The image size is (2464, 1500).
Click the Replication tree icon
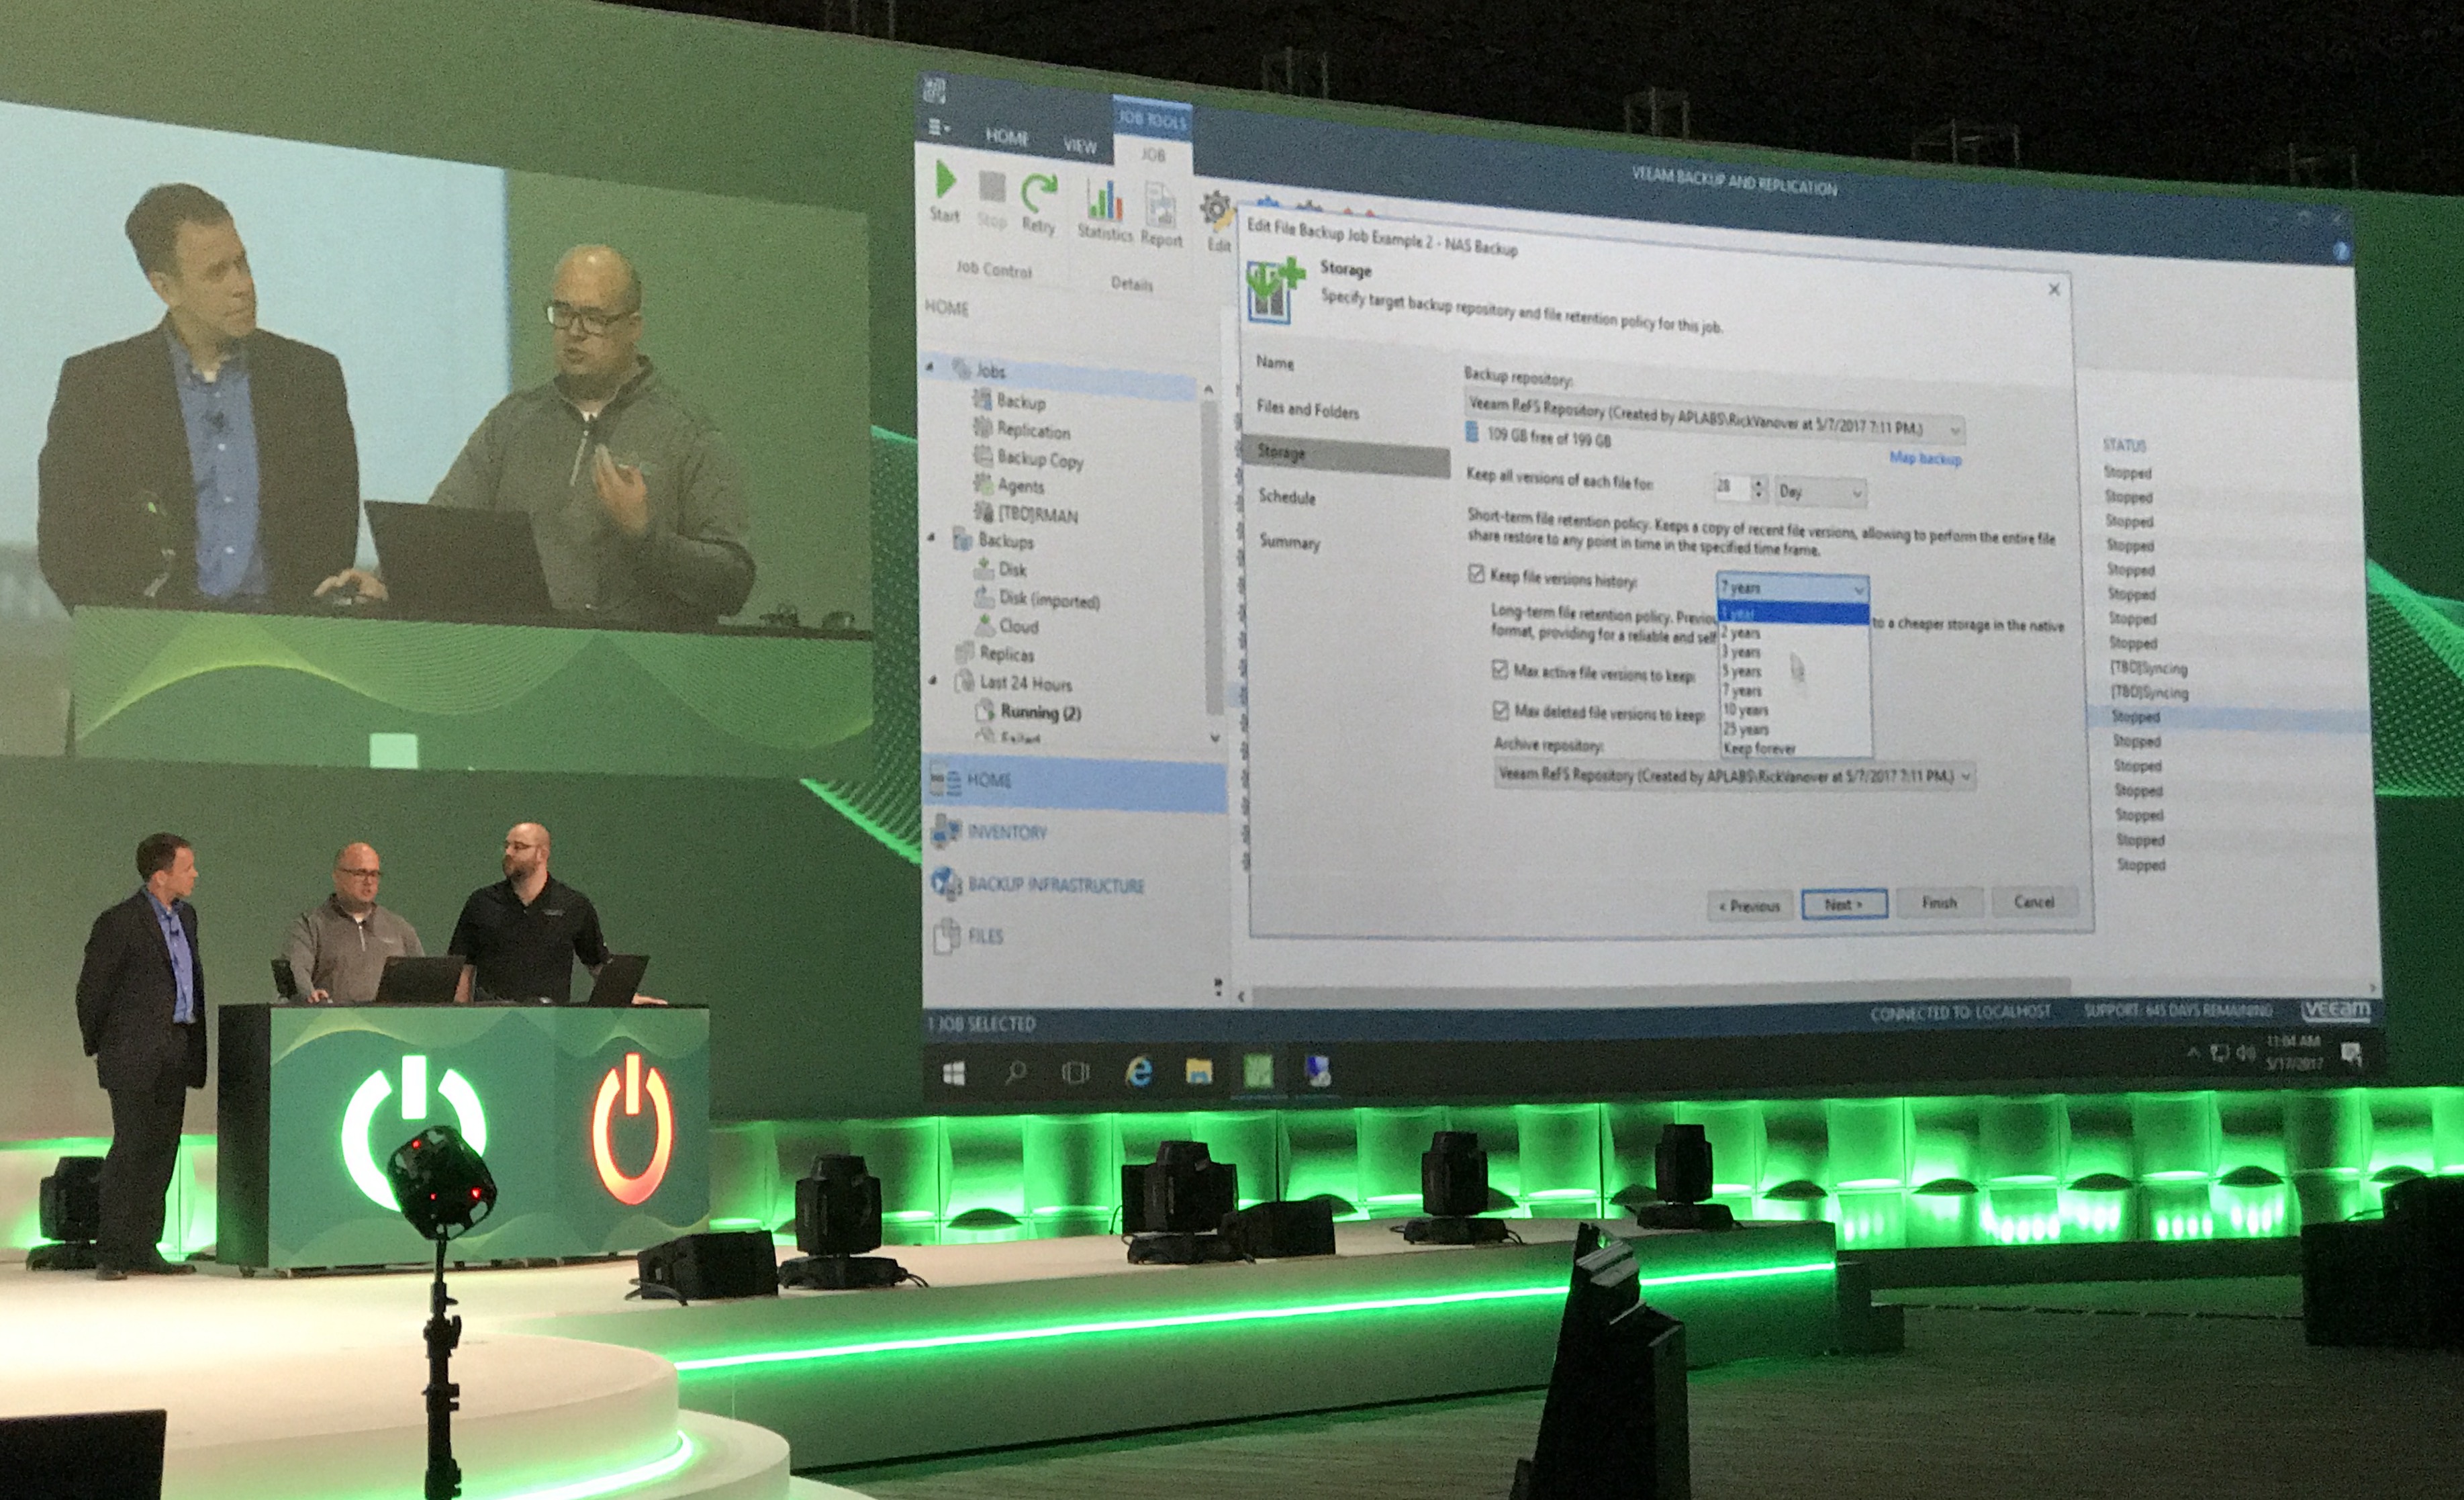(982, 428)
